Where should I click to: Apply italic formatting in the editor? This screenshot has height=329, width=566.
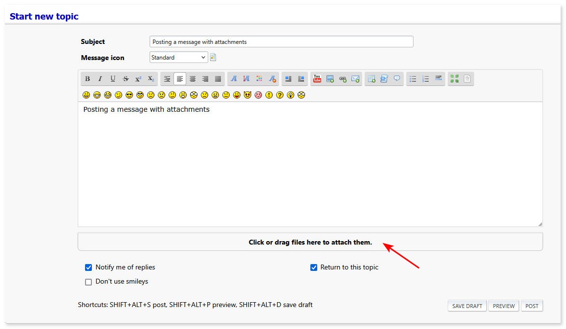click(100, 79)
